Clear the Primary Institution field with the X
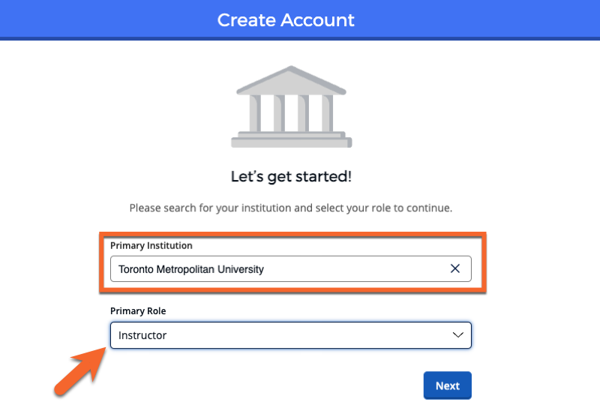This screenshot has height=402, width=600. [454, 268]
